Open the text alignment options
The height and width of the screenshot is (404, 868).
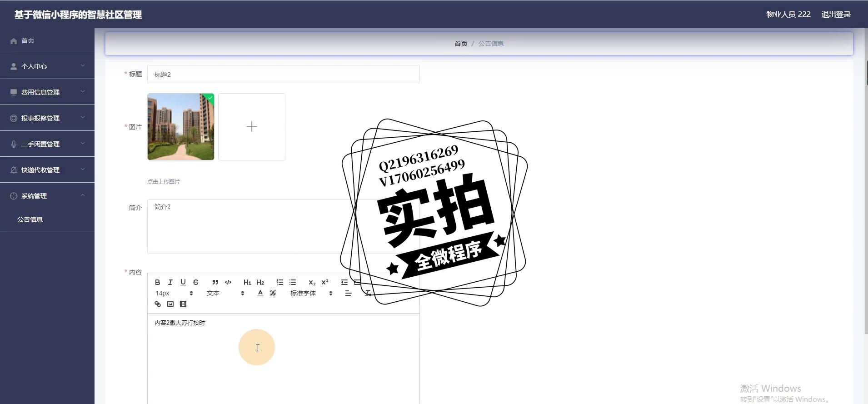[349, 293]
